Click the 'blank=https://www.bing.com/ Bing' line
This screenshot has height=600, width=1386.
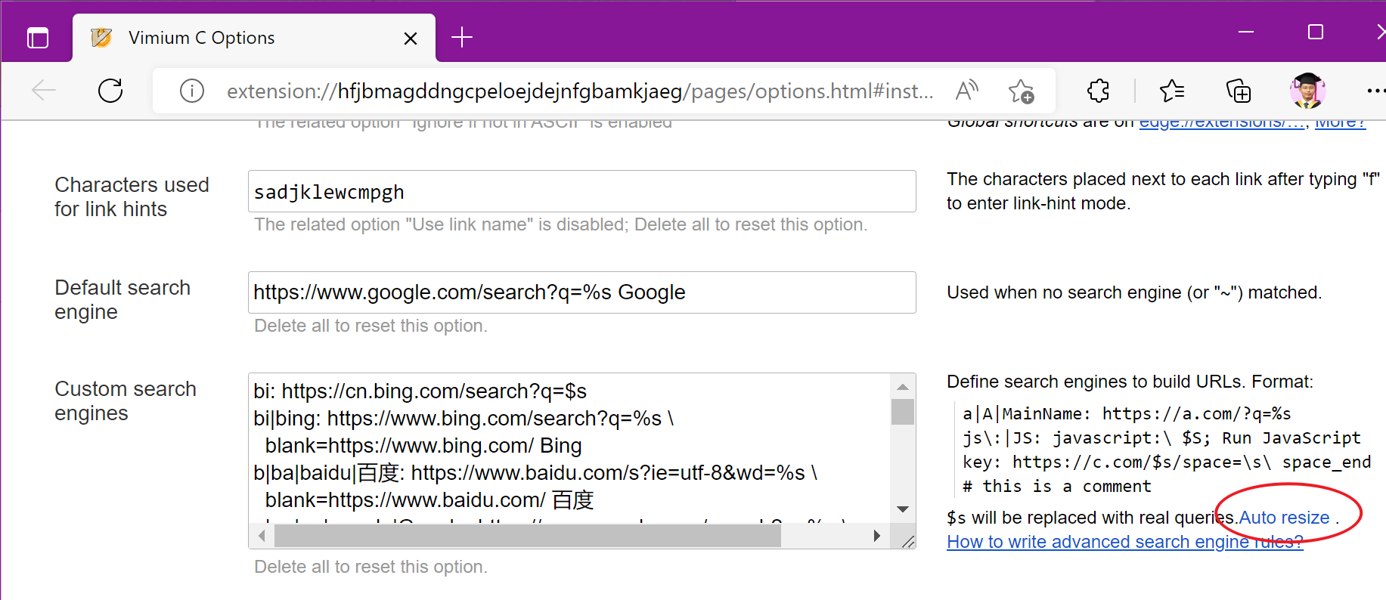(423, 446)
